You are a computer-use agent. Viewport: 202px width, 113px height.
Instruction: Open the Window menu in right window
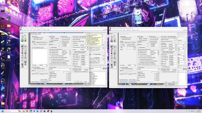tap(134, 30)
